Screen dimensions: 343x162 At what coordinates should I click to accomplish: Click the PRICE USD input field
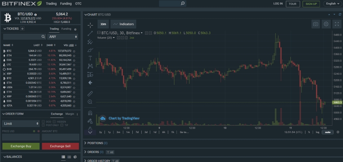click(x=21, y=137)
